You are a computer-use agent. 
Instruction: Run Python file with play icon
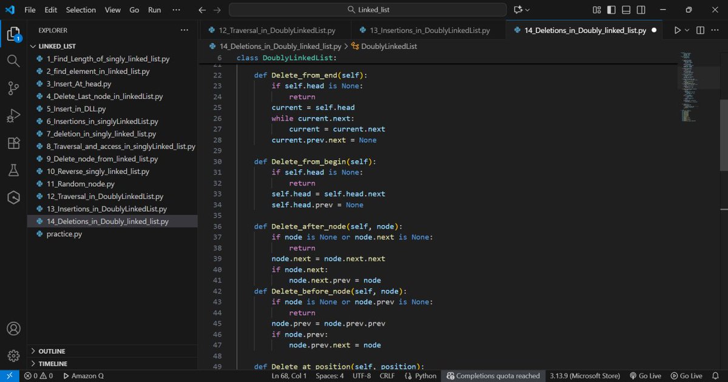tap(678, 30)
